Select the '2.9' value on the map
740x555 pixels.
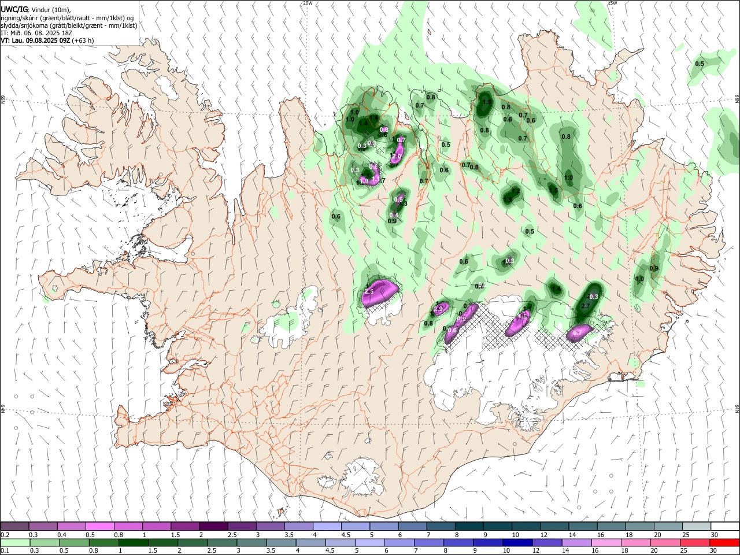coord(438,309)
